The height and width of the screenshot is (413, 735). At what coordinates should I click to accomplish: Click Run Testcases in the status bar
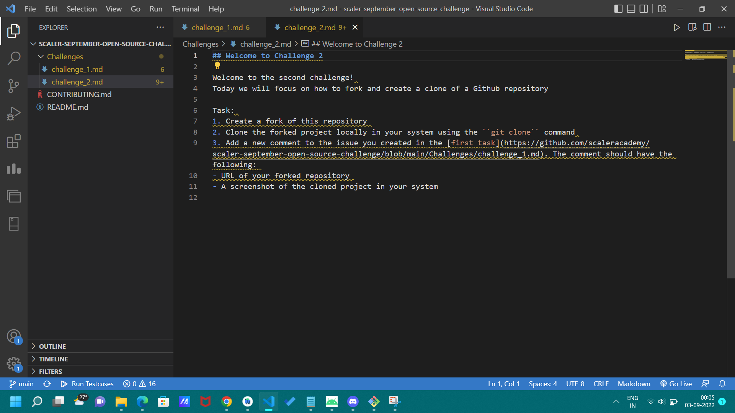(x=87, y=384)
